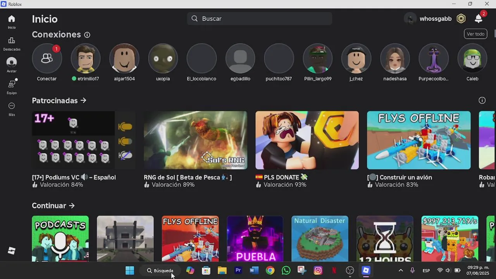Open Construir un avión sponsored card

pos(418,140)
